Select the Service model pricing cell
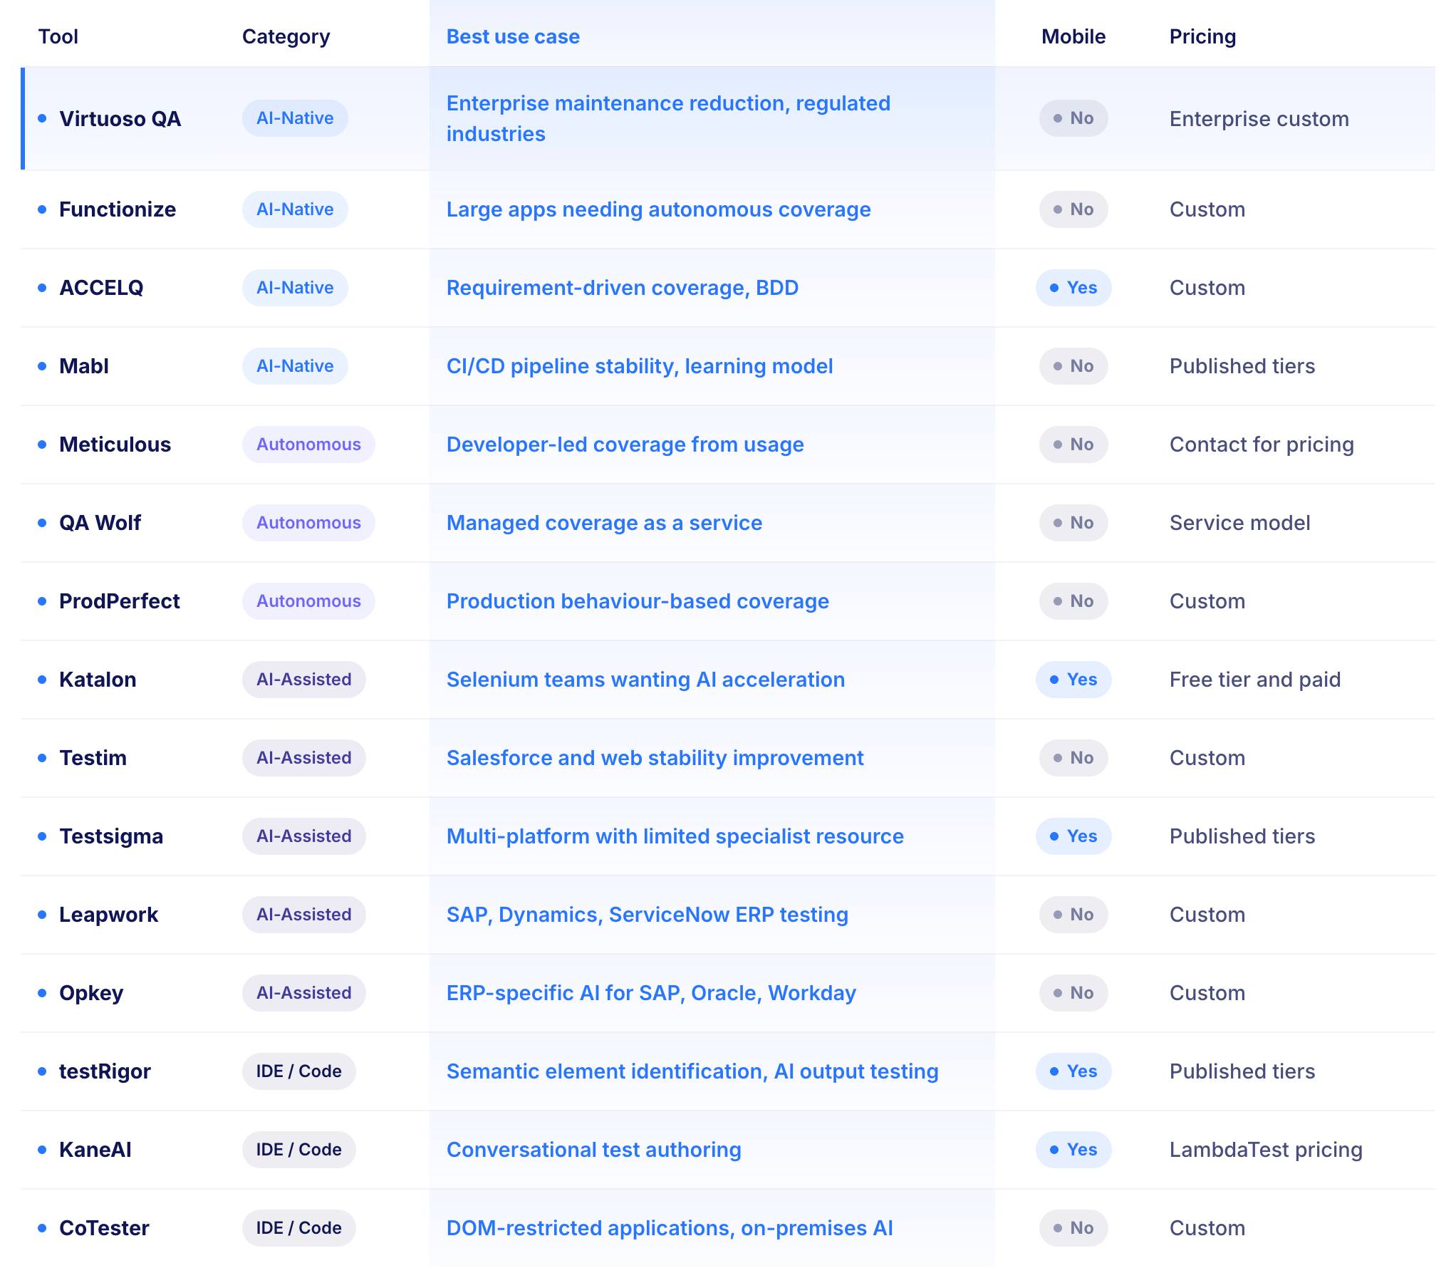 coord(1240,523)
